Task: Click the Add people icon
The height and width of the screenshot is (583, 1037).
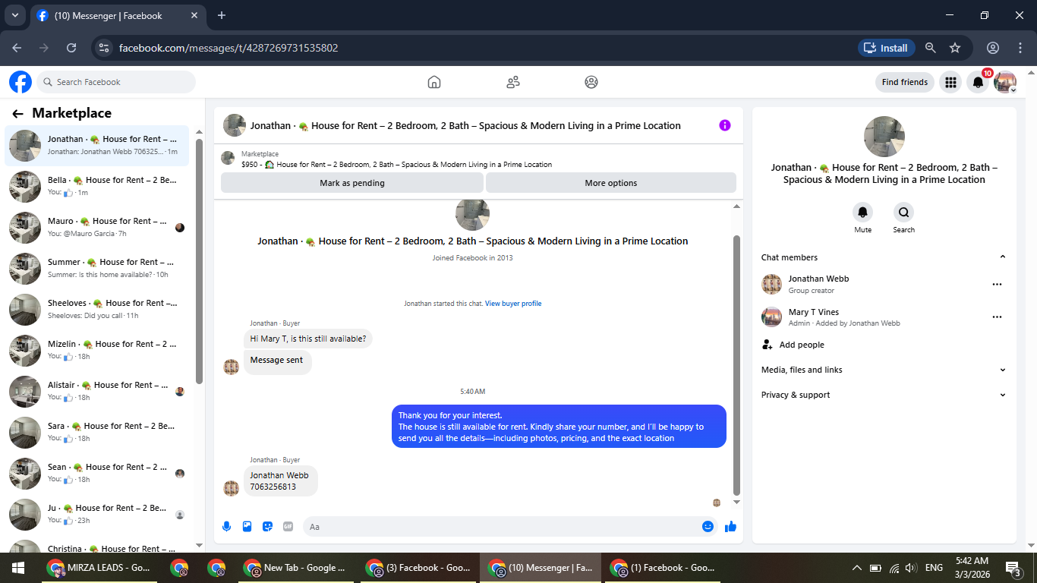Action: coord(768,345)
